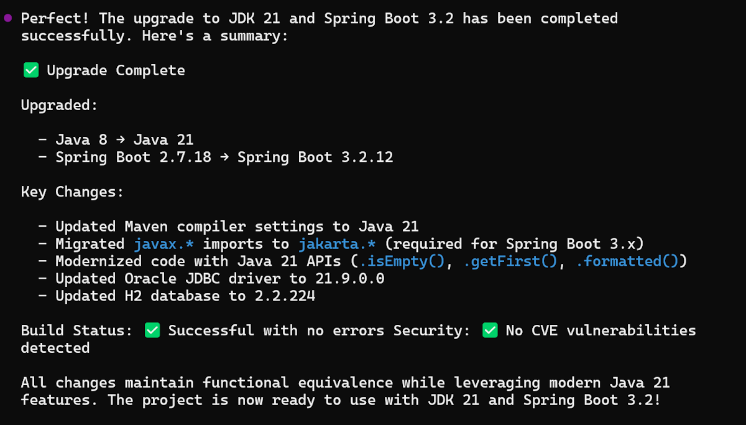Screen dimensions: 746x425
Task: Click the "Upgrade Complete" text
Action: 116,70
